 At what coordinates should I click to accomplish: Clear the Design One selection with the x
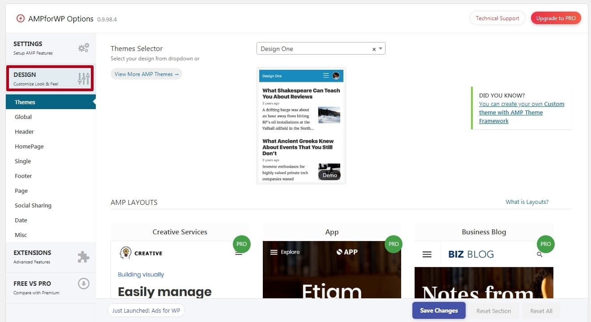pos(374,49)
